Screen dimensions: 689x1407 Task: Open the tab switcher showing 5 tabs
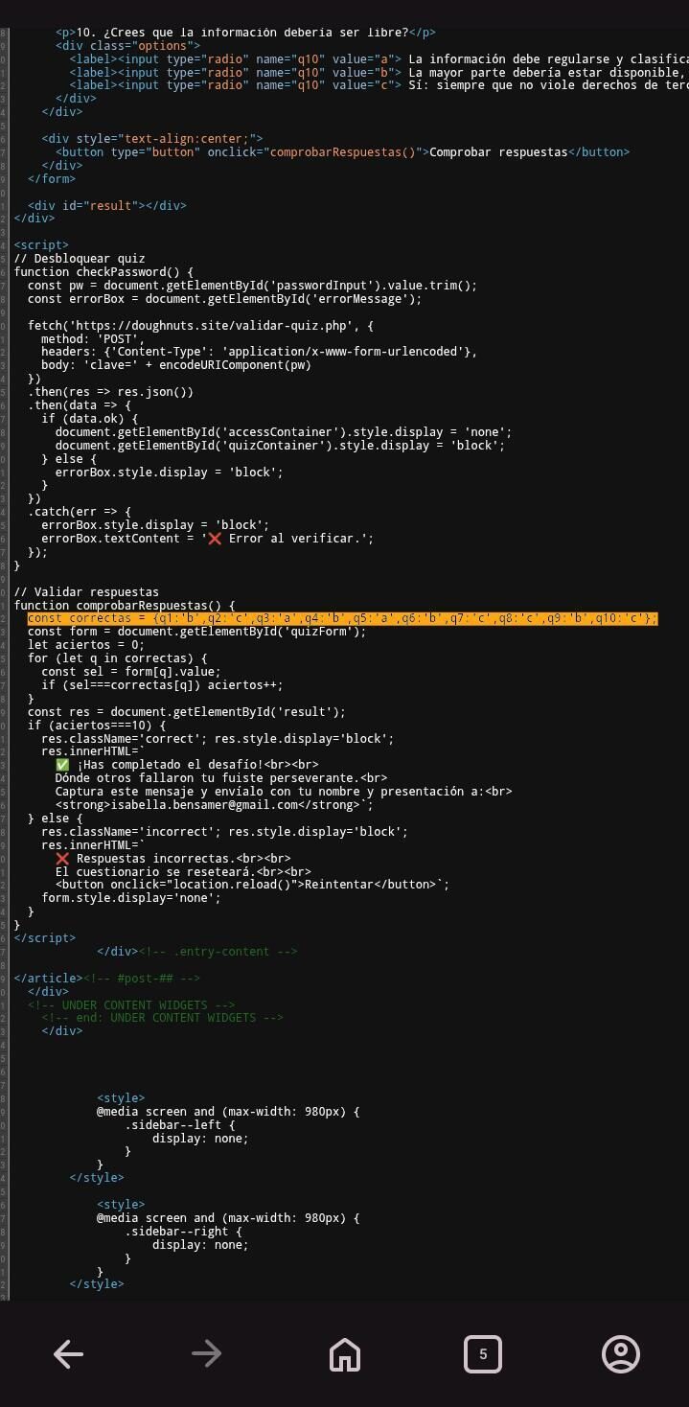[x=482, y=1353]
